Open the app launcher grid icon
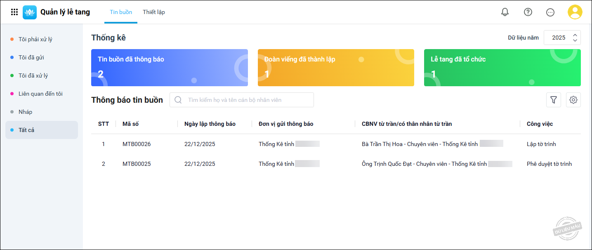 click(x=14, y=12)
